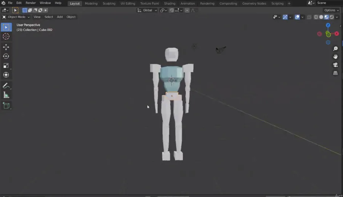Open the Render menu
Image resolution: width=343 pixels, height=197 pixels.
(x=30, y=3)
